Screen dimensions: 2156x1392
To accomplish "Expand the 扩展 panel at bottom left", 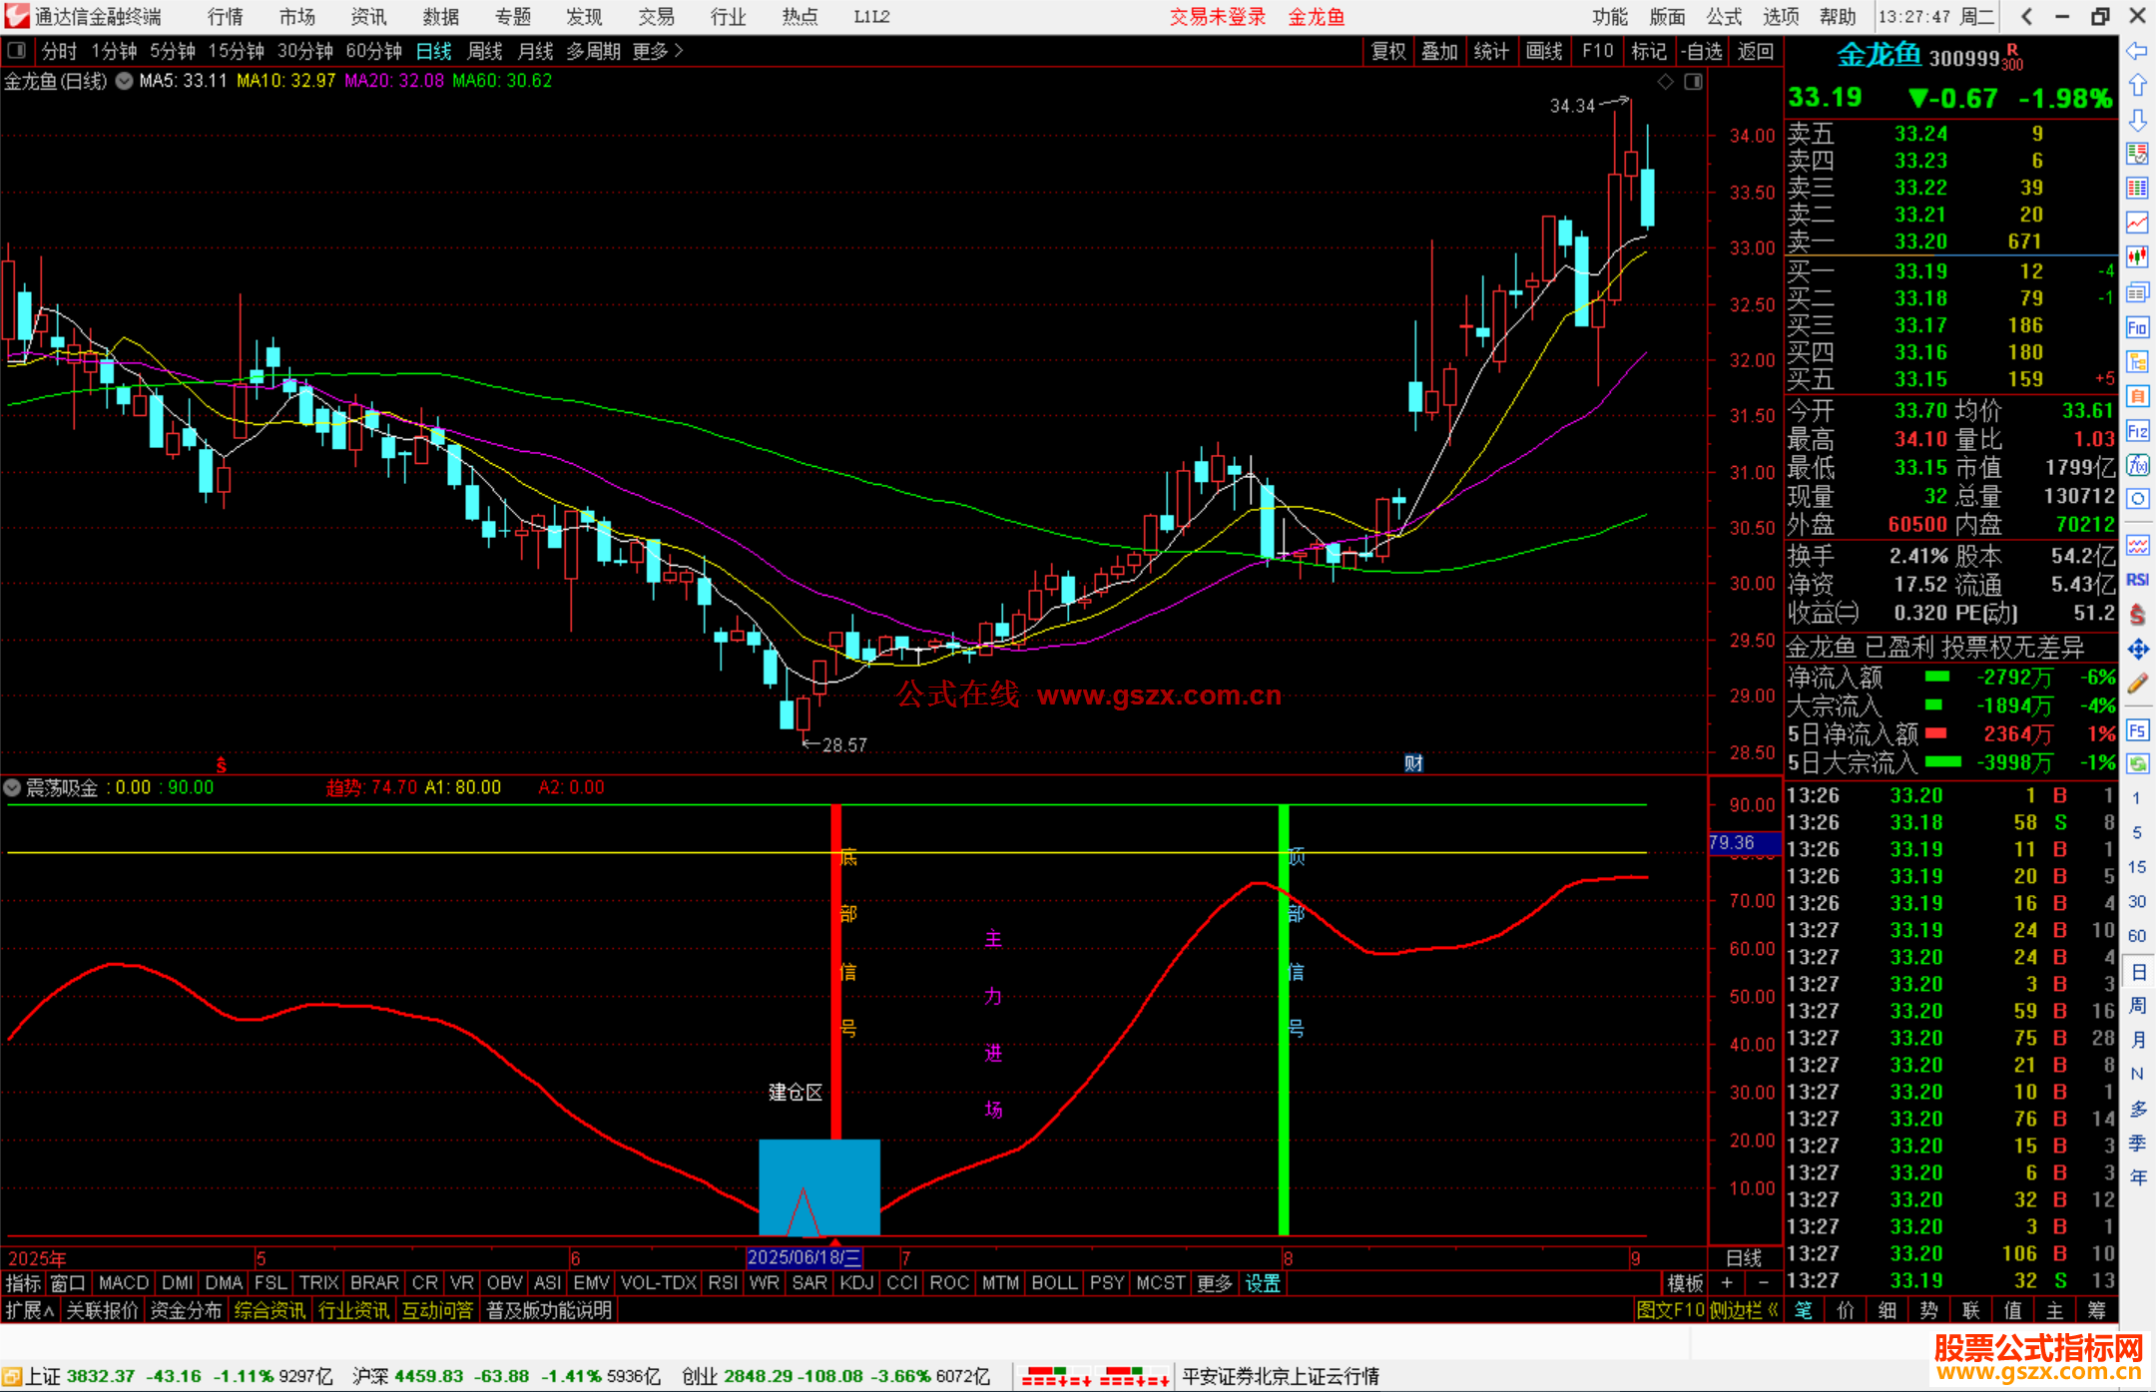I will 30,1310.
